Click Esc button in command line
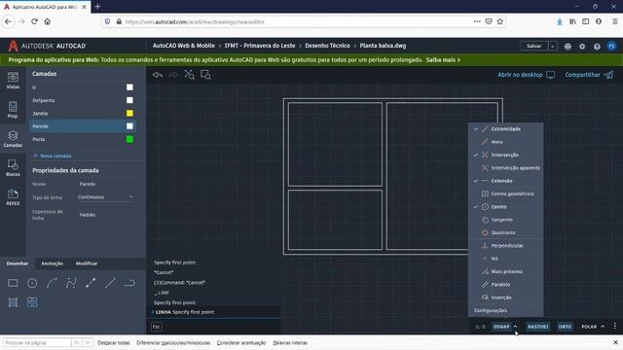The height and width of the screenshot is (350, 623). pos(156,327)
